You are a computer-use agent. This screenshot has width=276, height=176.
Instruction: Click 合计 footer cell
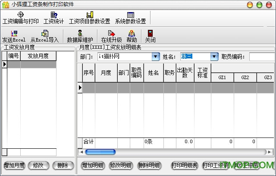tap(89, 141)
